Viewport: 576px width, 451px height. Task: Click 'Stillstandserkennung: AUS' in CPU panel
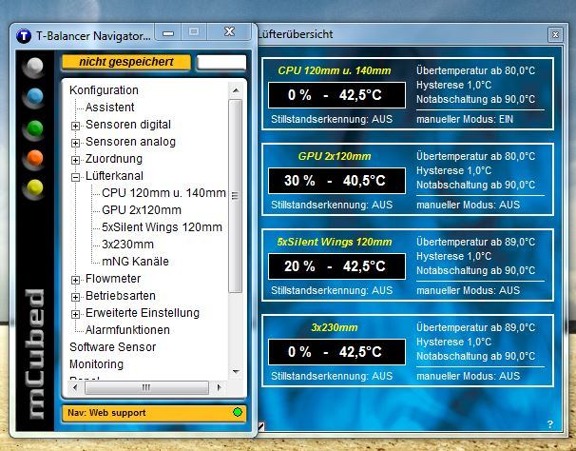click(332, 119)
